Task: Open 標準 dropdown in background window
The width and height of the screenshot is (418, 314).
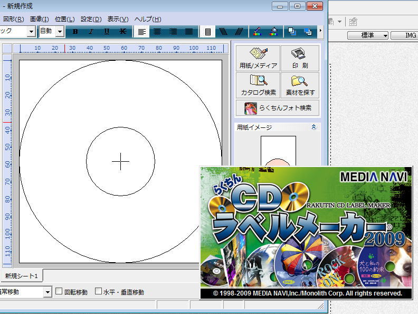Action: pos(368,35)
